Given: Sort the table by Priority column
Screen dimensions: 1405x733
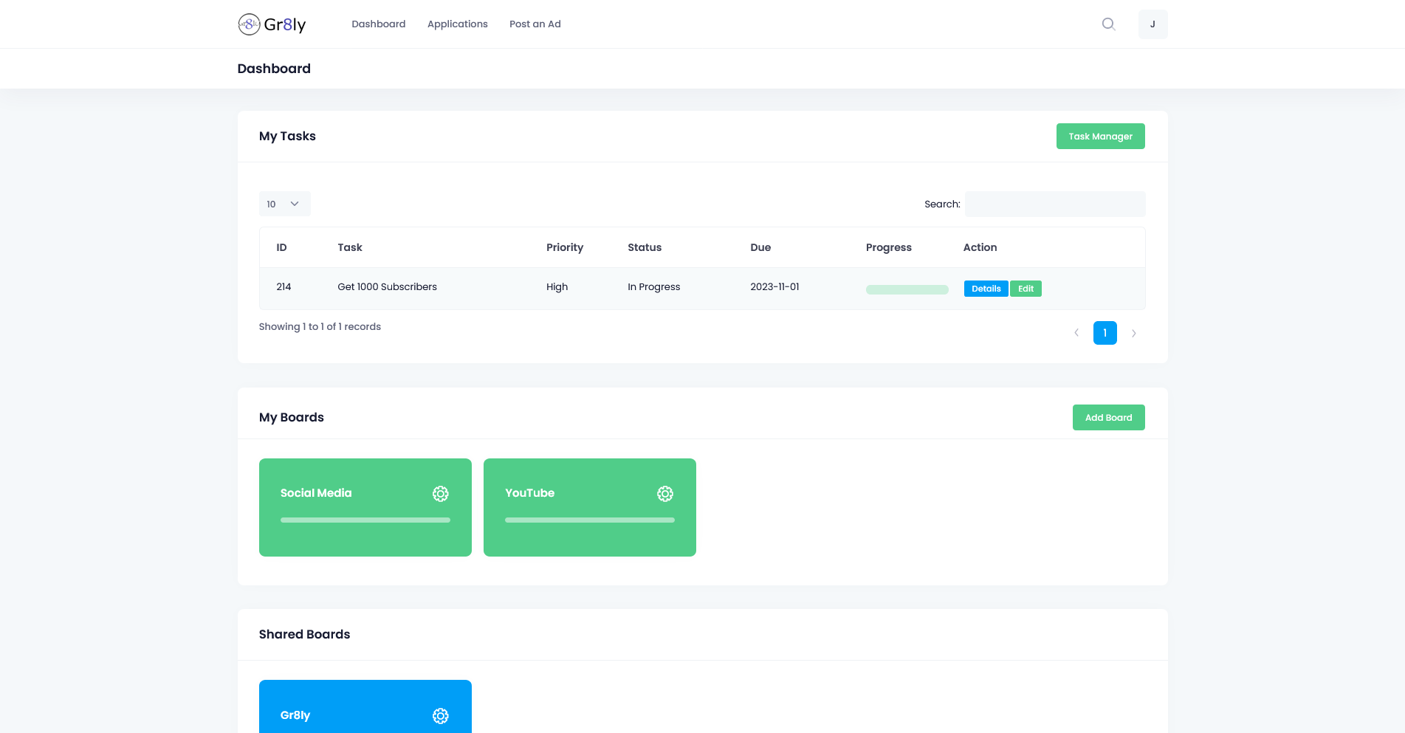Looking at the screenshot, I should [564, 247].
